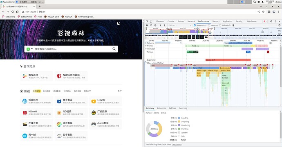Image resolution: width=282 pixels, height=147 pixels.
Task: Open Performance capture settings gear
Action: pos(279,26)
